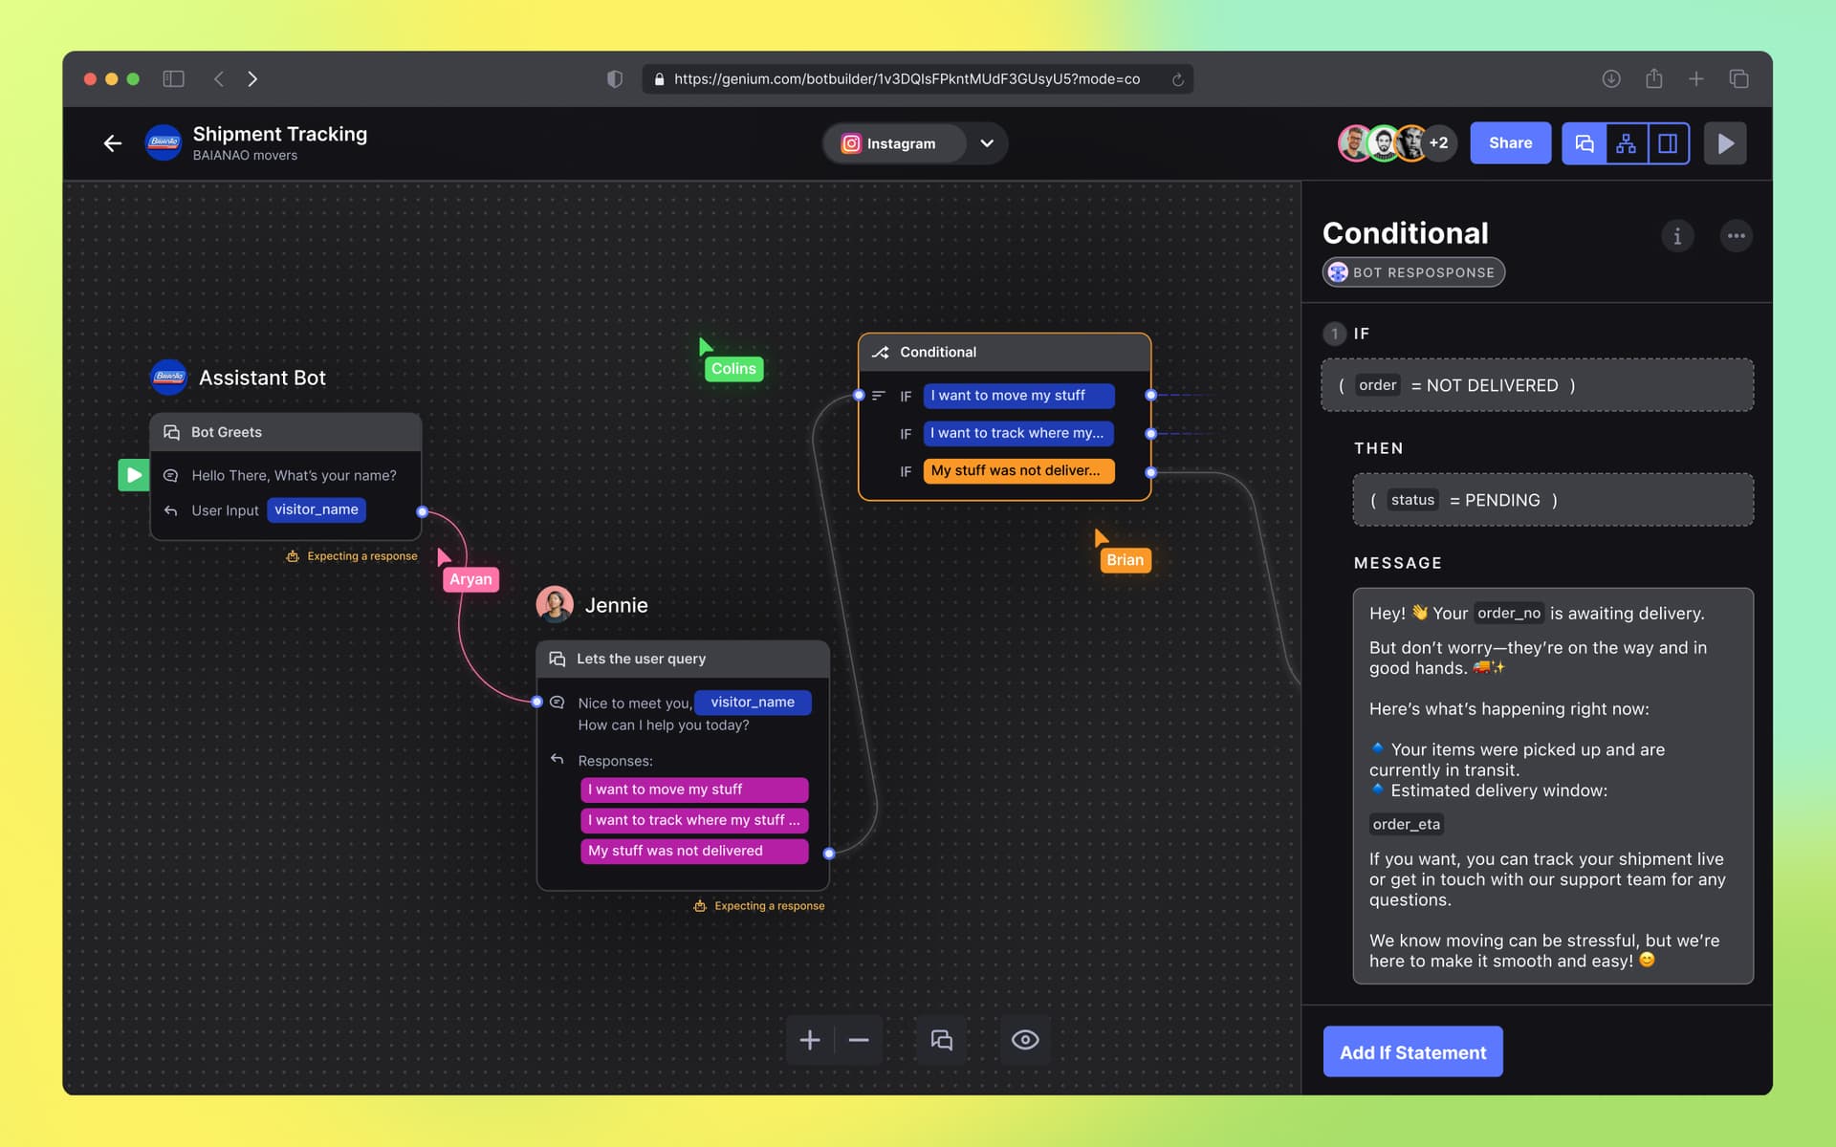Go back with the header back arrow
The height and width of the screenshot is (1147, 1836).
113,143
